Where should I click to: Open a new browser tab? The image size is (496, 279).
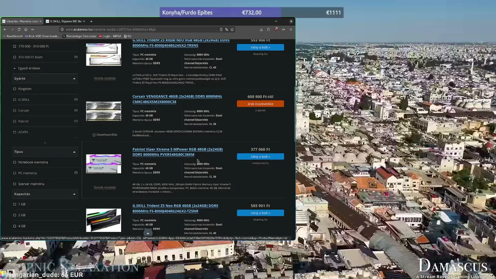[x=91, y=21]
